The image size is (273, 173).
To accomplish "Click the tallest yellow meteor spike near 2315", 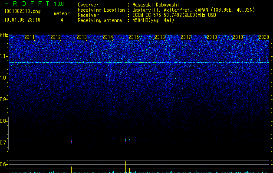I will pos(126,167).
